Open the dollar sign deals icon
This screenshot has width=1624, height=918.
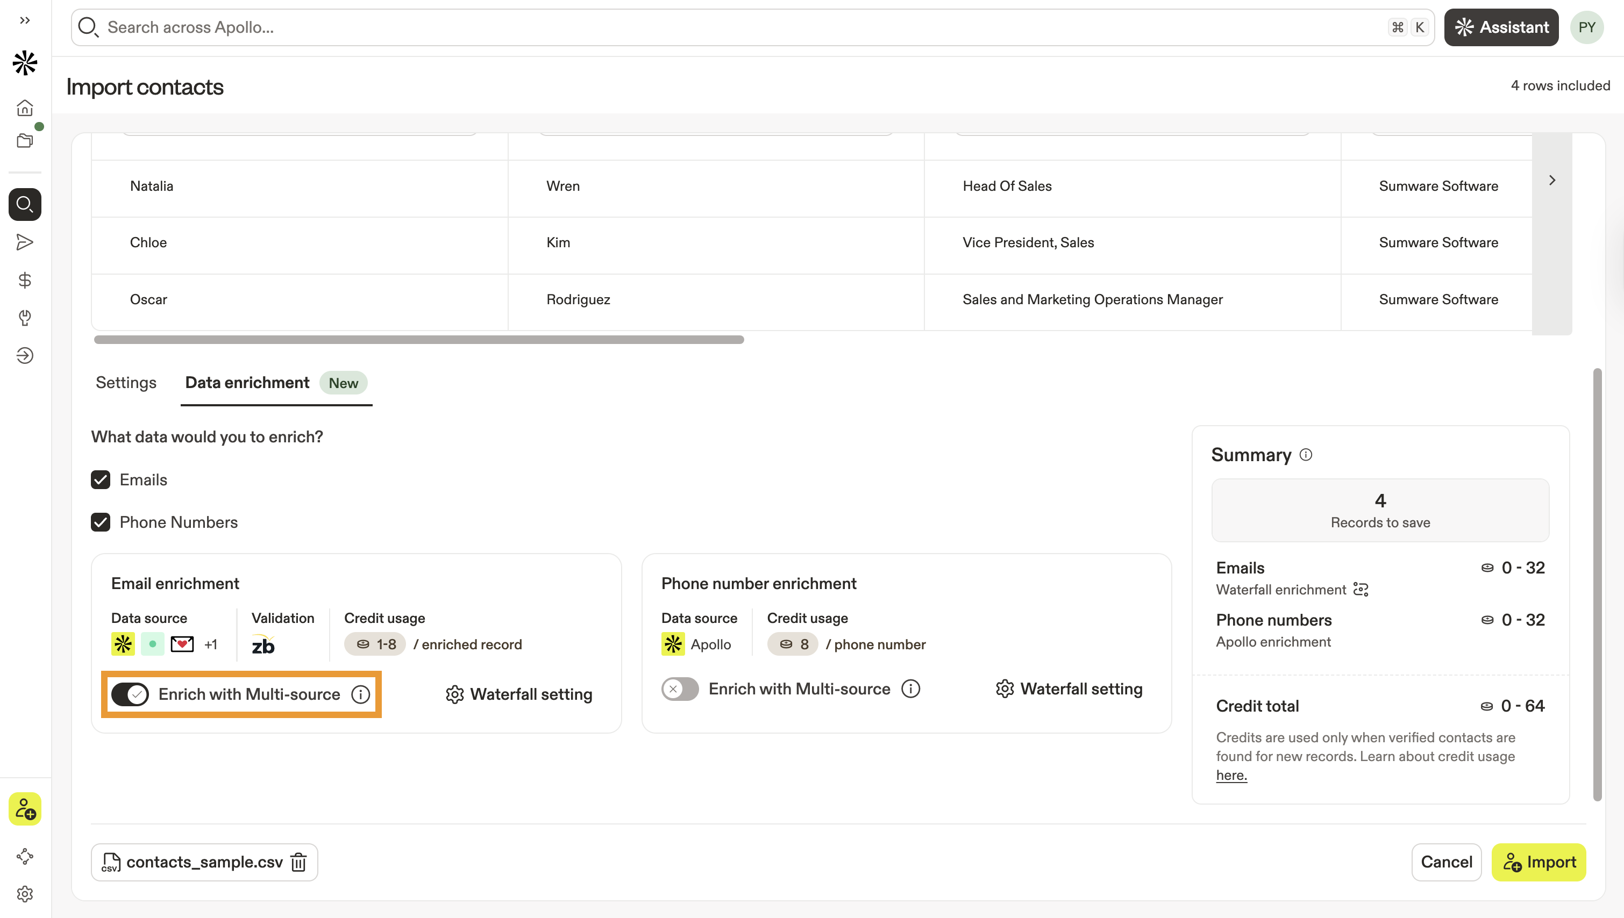(x=25, y=280)
